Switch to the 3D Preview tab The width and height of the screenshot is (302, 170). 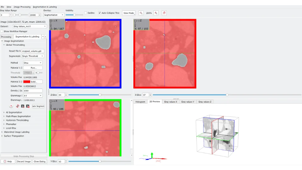point(155,102)
